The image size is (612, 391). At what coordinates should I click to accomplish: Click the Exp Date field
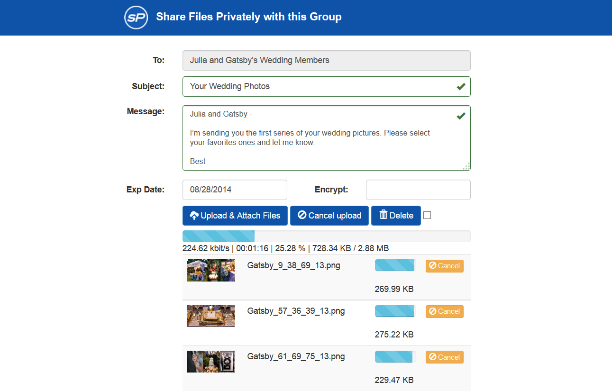pyautogui.click(x=235, y=190)
